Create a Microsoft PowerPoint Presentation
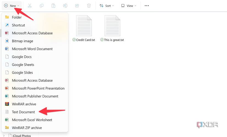 35,88
